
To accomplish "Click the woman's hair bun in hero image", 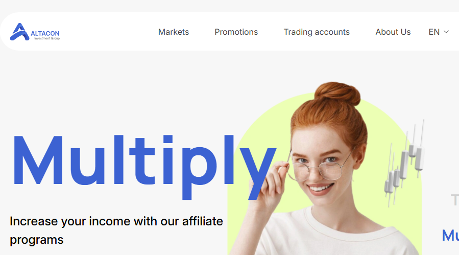I will 337,93.
